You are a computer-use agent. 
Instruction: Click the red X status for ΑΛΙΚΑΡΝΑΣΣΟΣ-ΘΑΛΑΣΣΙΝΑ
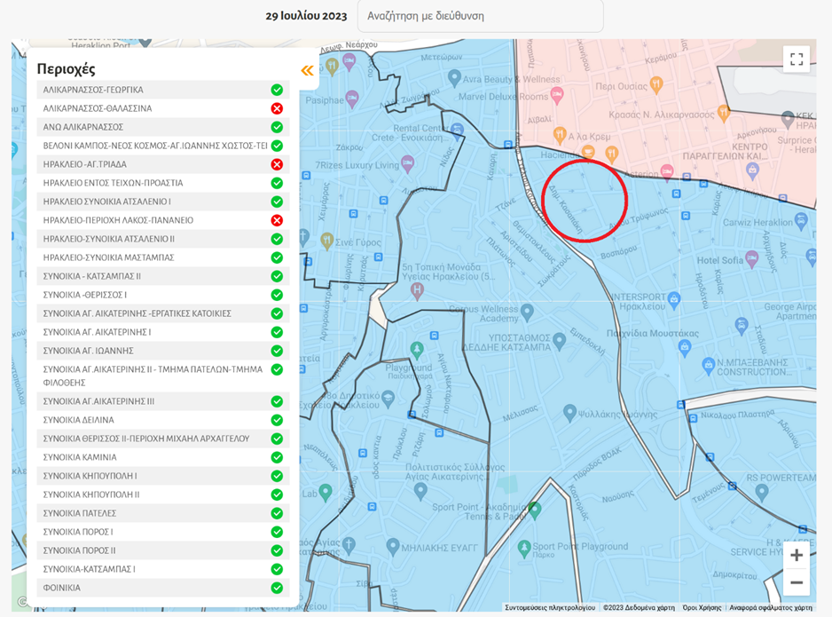coord(277,108)
